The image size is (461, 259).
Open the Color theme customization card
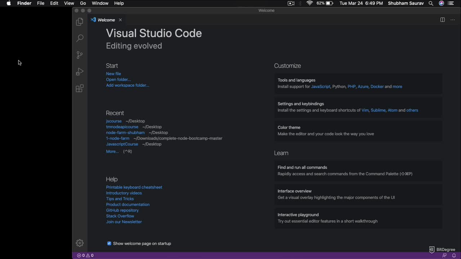pos(358,131)
